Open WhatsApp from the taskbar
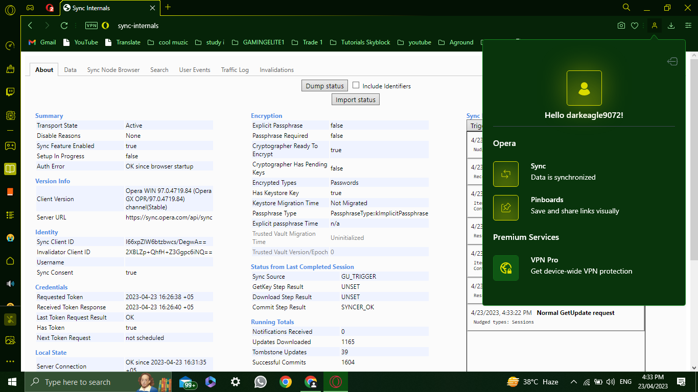The image size is (698, 392). pyautogui.click(x=260, y=382)
